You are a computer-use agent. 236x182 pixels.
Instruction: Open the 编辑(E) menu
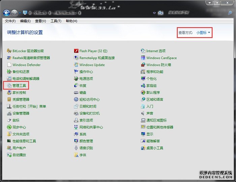tap(25, 21)
